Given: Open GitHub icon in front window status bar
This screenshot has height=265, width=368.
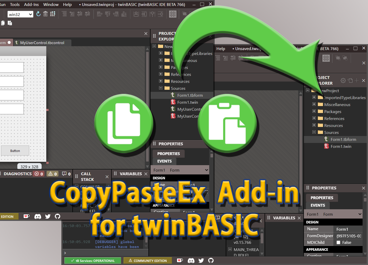Looking at the screenshot, I should pos(211,261).
